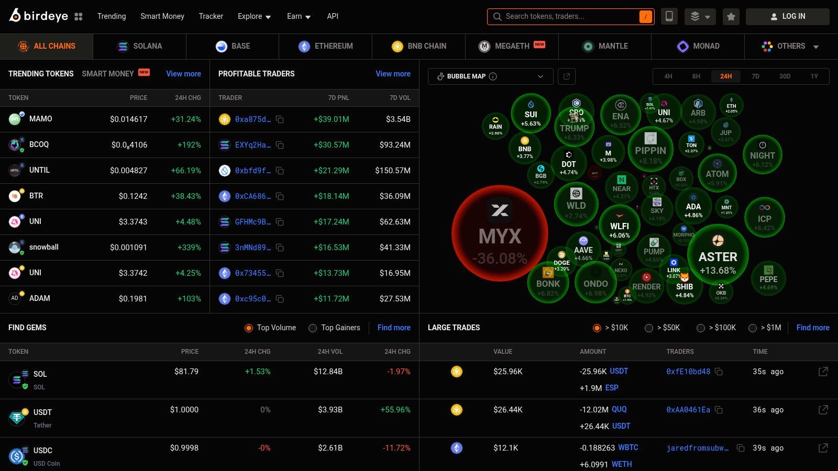The height and width of the screenshot is (471, 838).
Task: Copy the 0xfE10bd48 trader address
Action: click(x=719, y=372)
